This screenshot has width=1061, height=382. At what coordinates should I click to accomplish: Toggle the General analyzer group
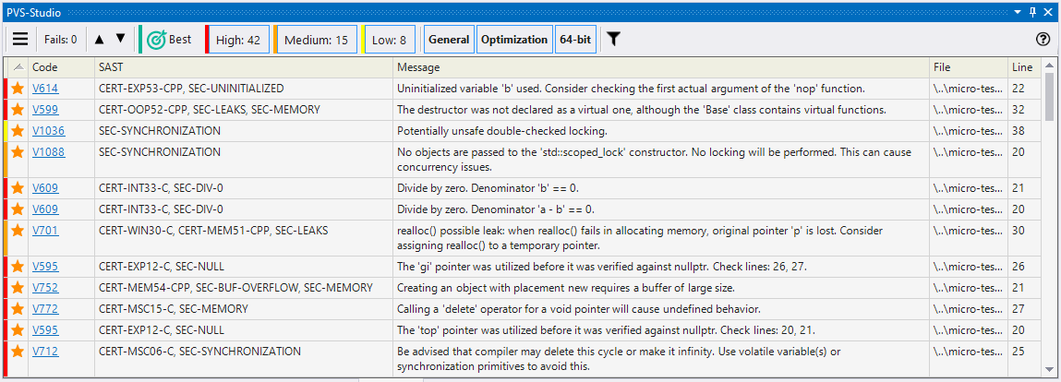449,40
